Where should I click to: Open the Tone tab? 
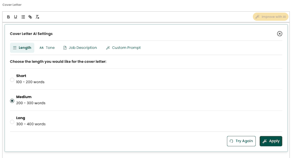click(47, 48)
